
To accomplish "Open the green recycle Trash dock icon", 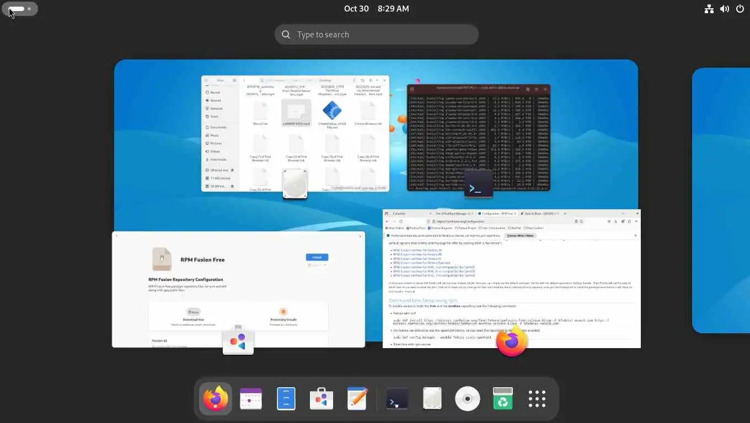I will point(503,399).
